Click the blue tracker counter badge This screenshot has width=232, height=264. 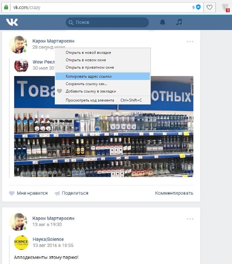198,7
